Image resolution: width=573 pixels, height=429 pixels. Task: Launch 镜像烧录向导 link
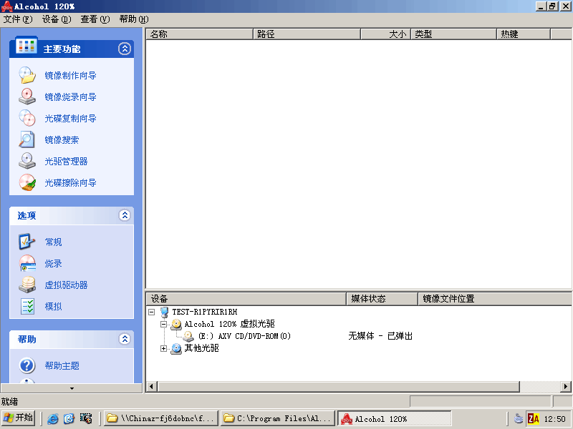tap(70, 97)
